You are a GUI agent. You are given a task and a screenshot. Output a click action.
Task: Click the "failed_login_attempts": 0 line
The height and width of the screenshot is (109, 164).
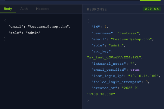click(x=120, y=82)
